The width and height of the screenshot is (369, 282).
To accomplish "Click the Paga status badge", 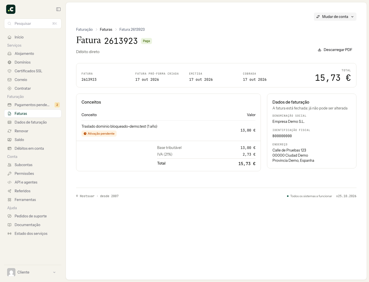I will click(146, 41).
